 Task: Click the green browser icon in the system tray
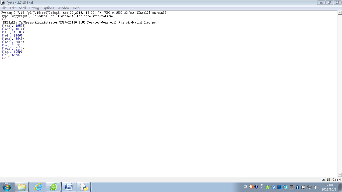coord(267,187)
